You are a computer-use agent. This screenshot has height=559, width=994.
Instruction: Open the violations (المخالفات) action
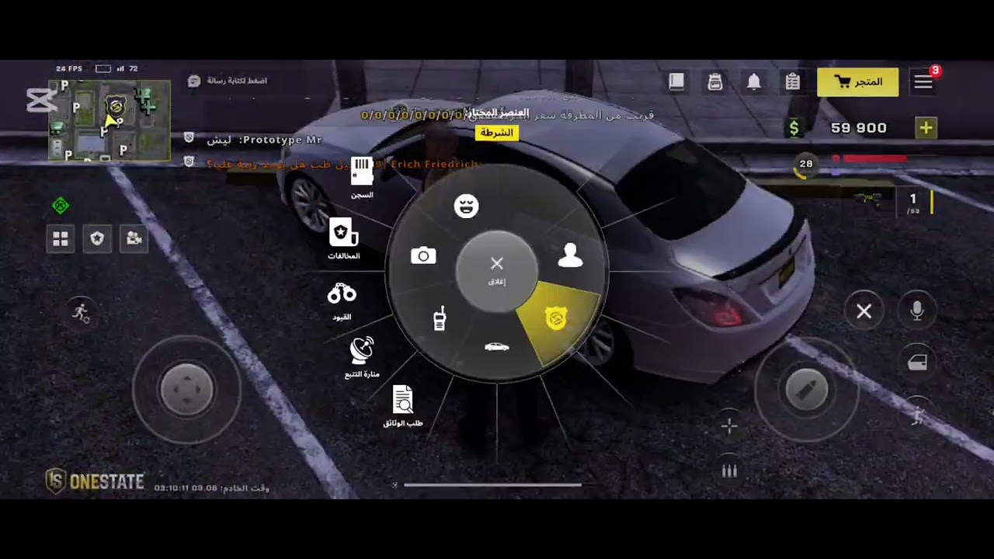[x=343, y=239]
